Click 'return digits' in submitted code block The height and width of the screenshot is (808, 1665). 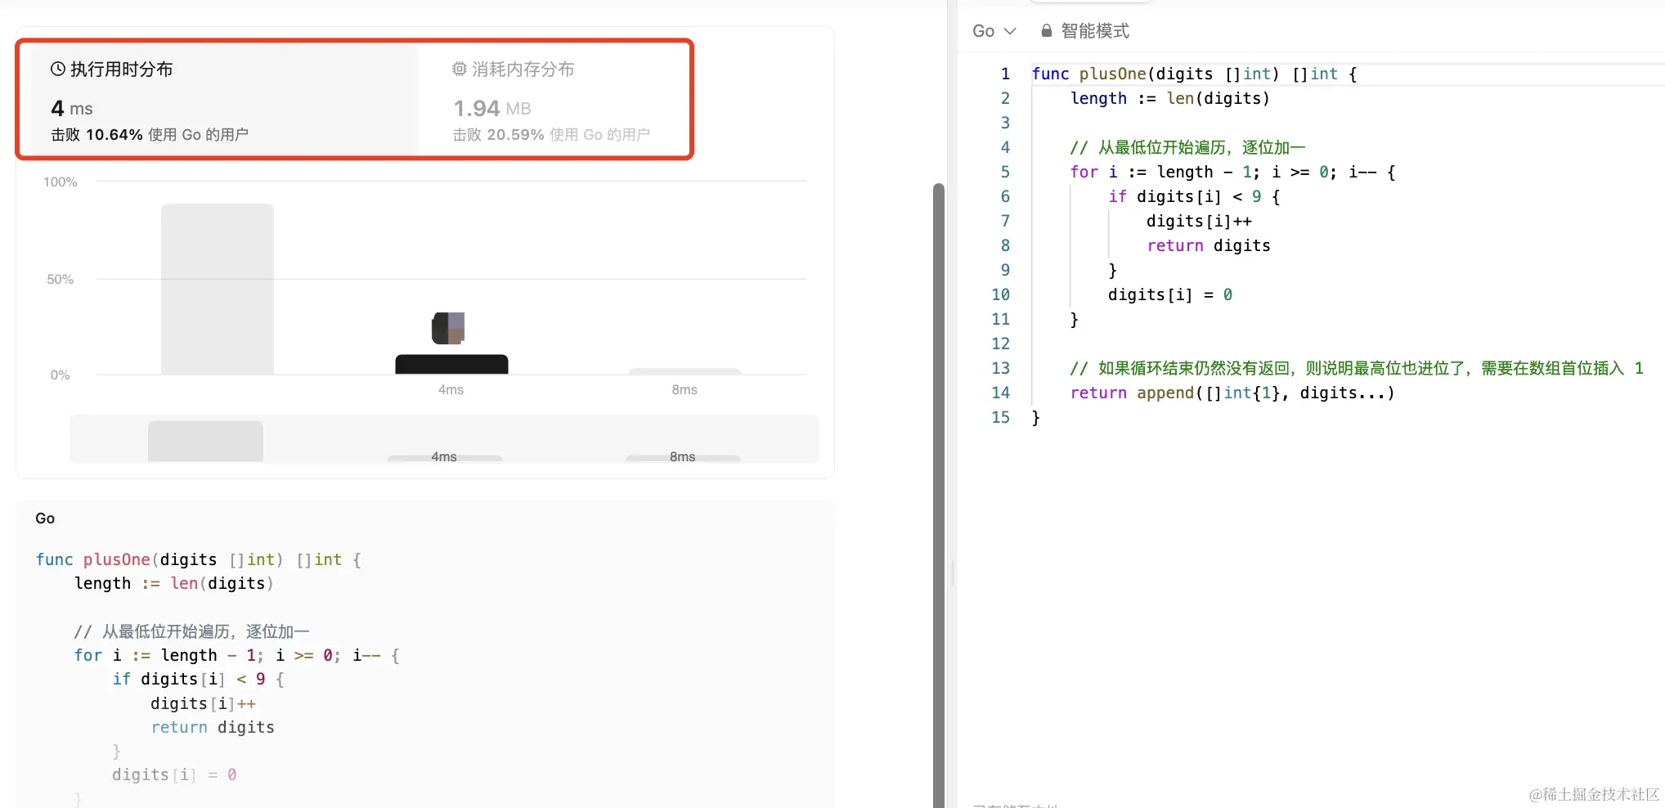[x=213, y=728]
